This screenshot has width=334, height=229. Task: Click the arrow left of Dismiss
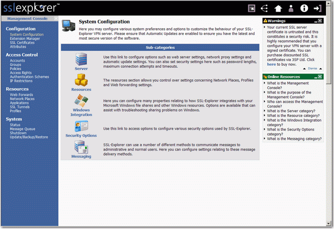point(304,68)
